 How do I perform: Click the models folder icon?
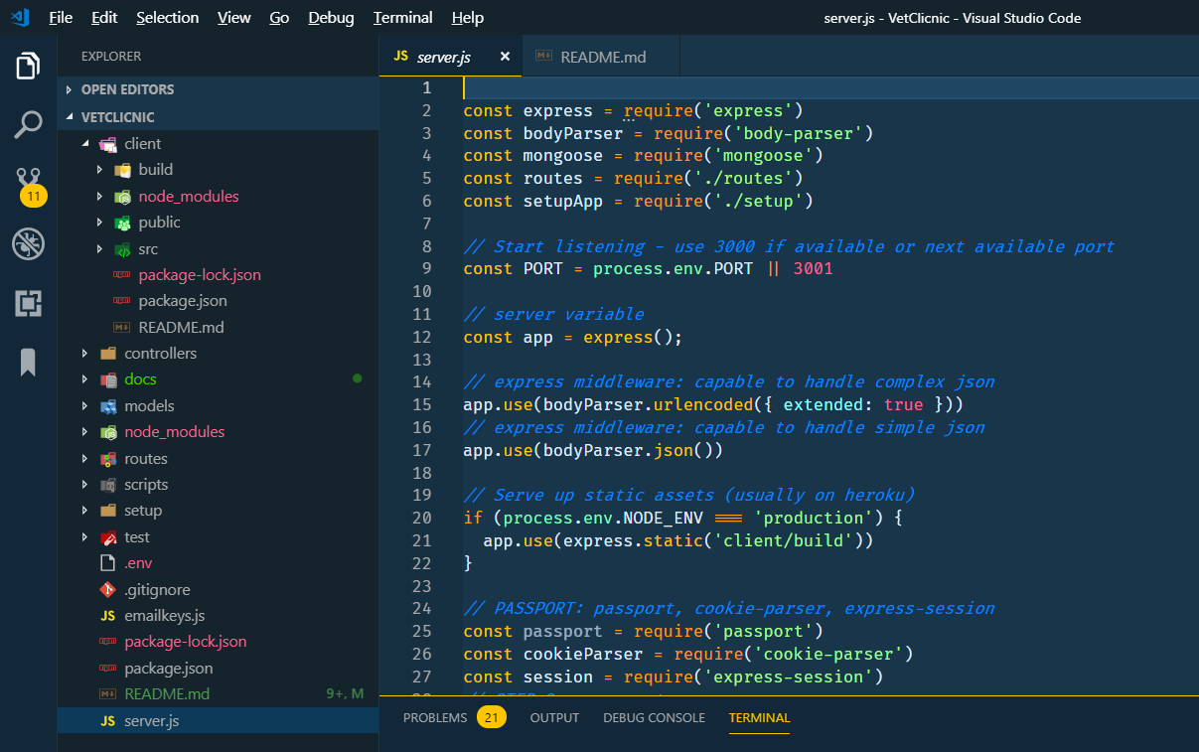108,406
